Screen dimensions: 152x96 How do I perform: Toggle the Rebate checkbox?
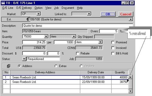click(78, 53)
